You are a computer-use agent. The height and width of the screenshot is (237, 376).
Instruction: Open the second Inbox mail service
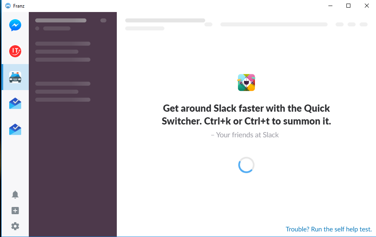(x=15, y=129)
